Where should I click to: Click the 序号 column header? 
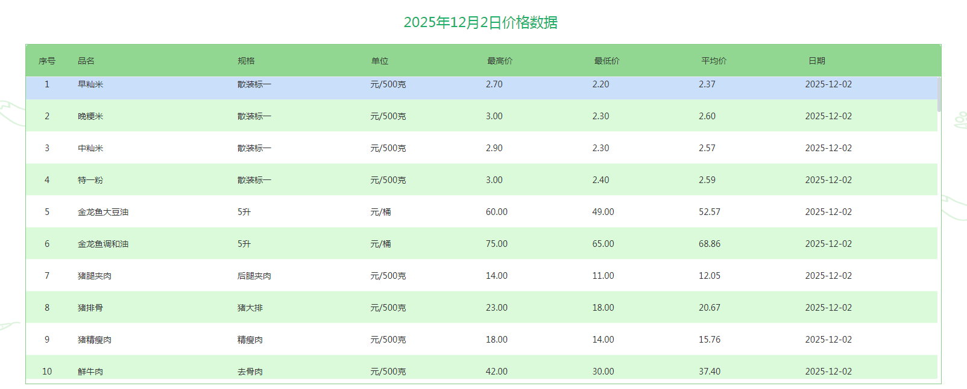point(47,61)
